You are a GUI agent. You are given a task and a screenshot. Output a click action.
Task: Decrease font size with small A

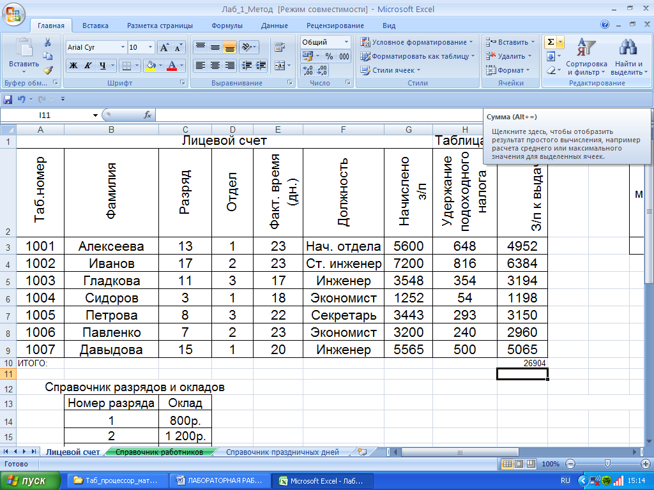tap(178, 47)
